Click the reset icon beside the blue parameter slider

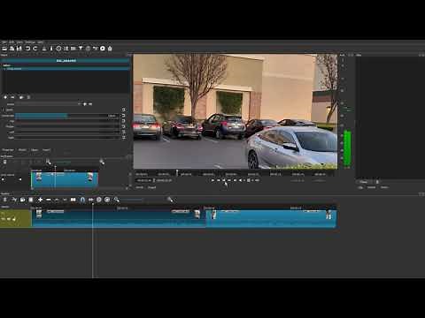(124, 116)
